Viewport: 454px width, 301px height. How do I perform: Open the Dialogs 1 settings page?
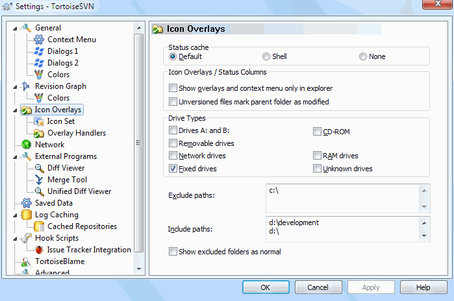pyautogui.click(x=62, y=51)
